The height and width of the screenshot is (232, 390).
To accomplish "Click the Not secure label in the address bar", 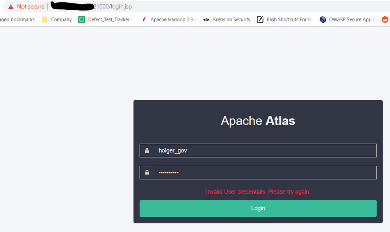I will point(30,6).
